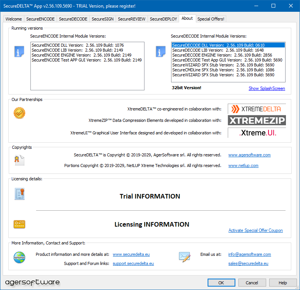Click the sales@securedelta.eu email link
This screenshot has height=290, width=300.
click(x=248, y=263)
